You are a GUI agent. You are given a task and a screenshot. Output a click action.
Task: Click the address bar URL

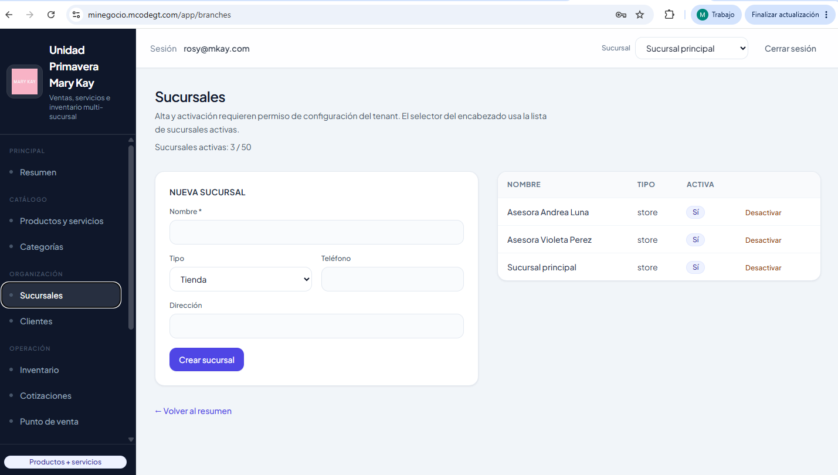[x=160, y=15]
